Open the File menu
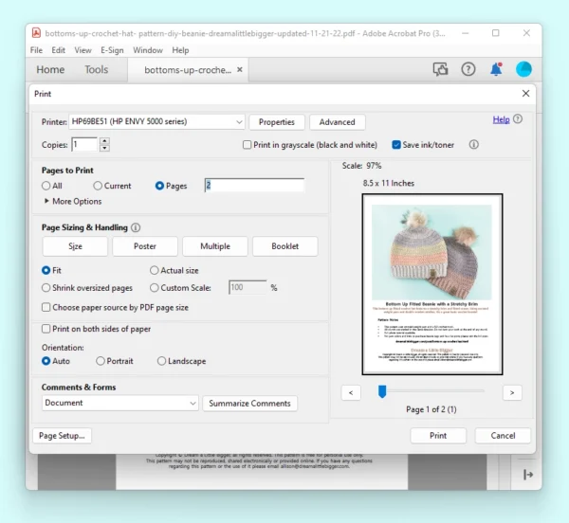The image size is (569, 523). click(36, 50)
